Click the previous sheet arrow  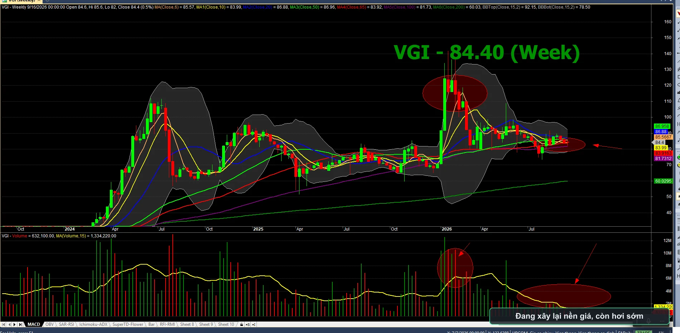point(9,324)
